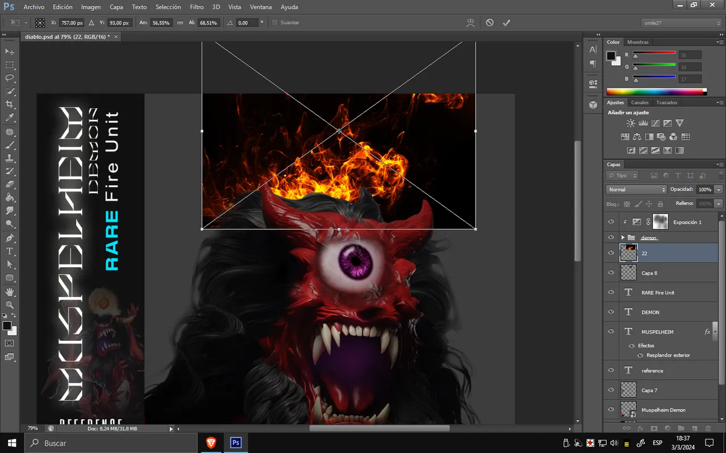
Task: Toggle lock transparent pixels
Action: (627, 204)
